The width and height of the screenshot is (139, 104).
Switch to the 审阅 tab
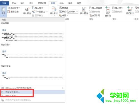70,3
